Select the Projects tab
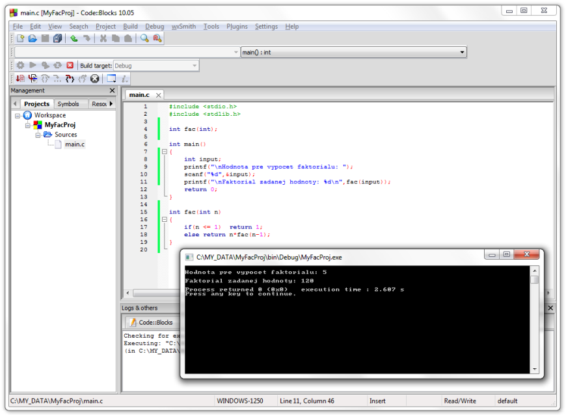Screen dimensions: 566x415 pos(37,104)
